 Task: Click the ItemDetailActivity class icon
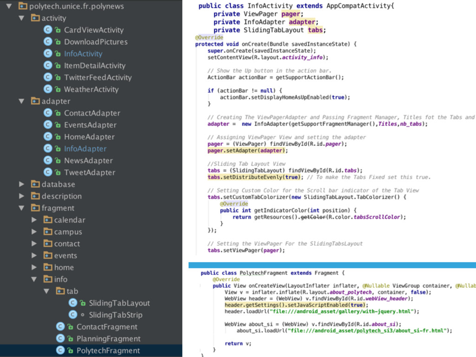48,65
